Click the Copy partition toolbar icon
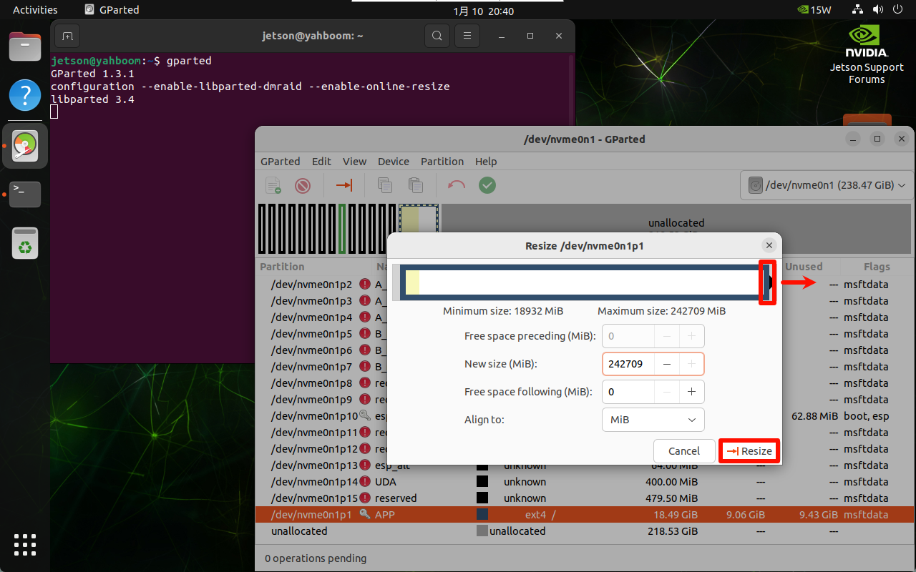The height and width of the screenshot is (572, 916). pyautogui.click(x=385, y=185)
